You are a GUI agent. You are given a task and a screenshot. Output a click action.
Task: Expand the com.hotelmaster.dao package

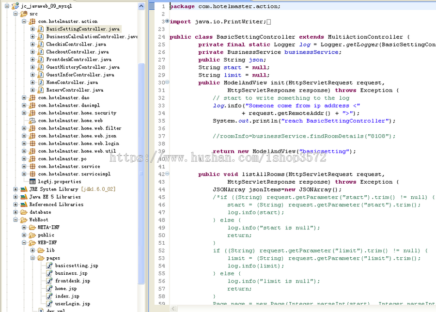(x=24, y=97)
